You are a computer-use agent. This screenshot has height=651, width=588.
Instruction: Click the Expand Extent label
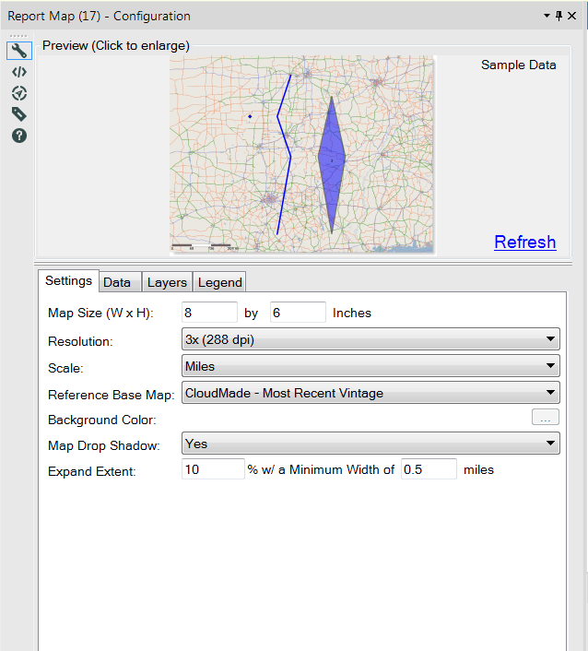point(92,471)
